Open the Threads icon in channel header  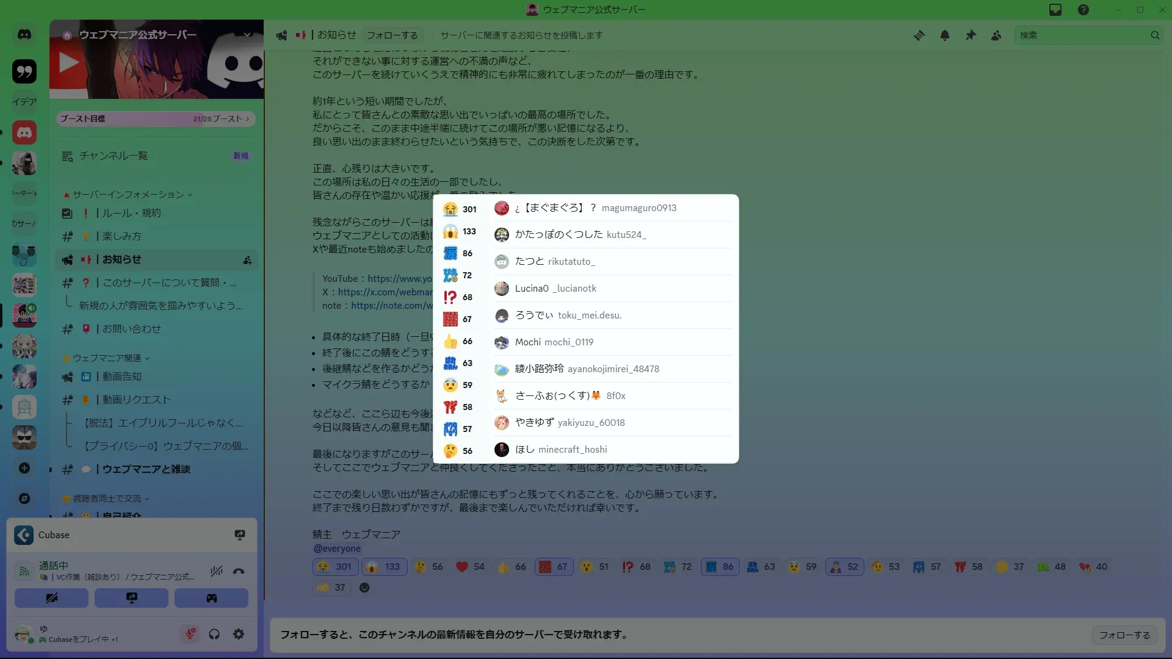919,35
